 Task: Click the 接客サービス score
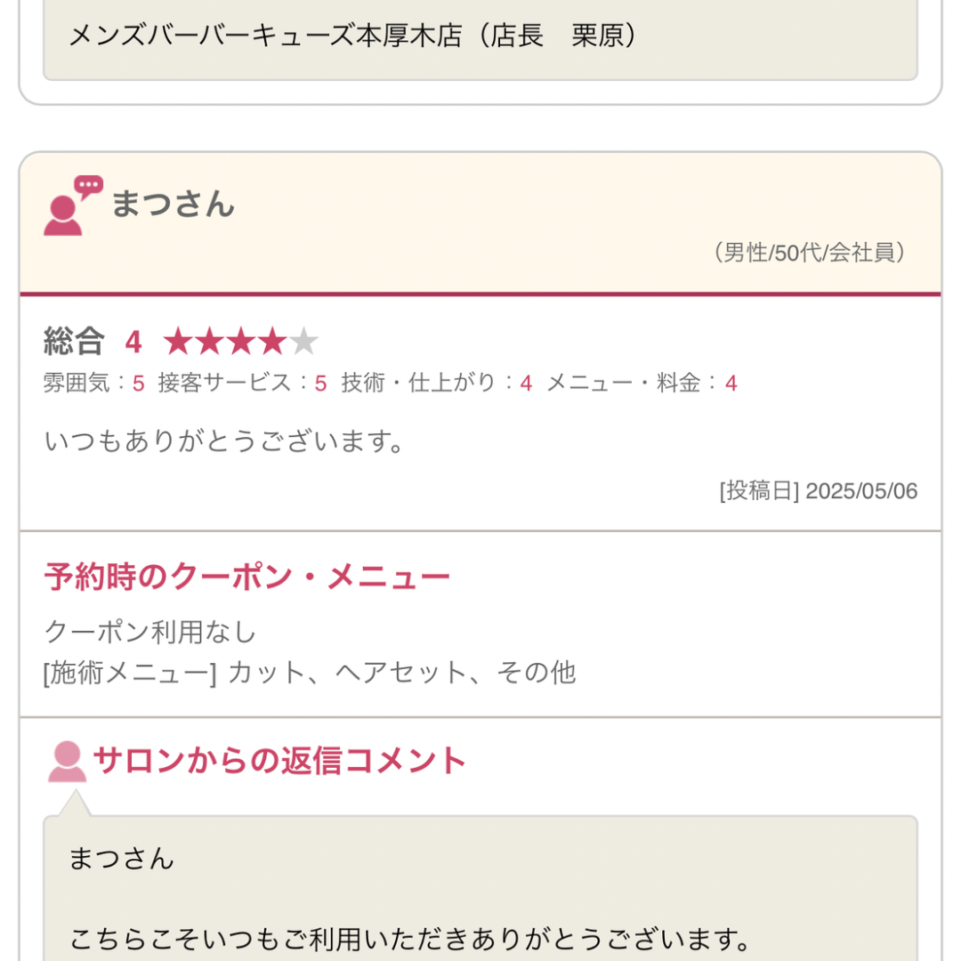pyautogui.click(x=320, y=384)
